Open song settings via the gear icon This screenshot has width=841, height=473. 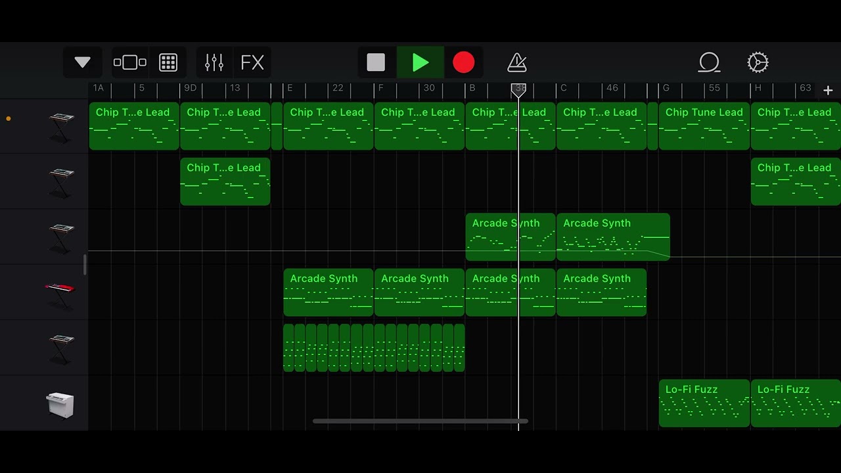(x=758, y=62)
